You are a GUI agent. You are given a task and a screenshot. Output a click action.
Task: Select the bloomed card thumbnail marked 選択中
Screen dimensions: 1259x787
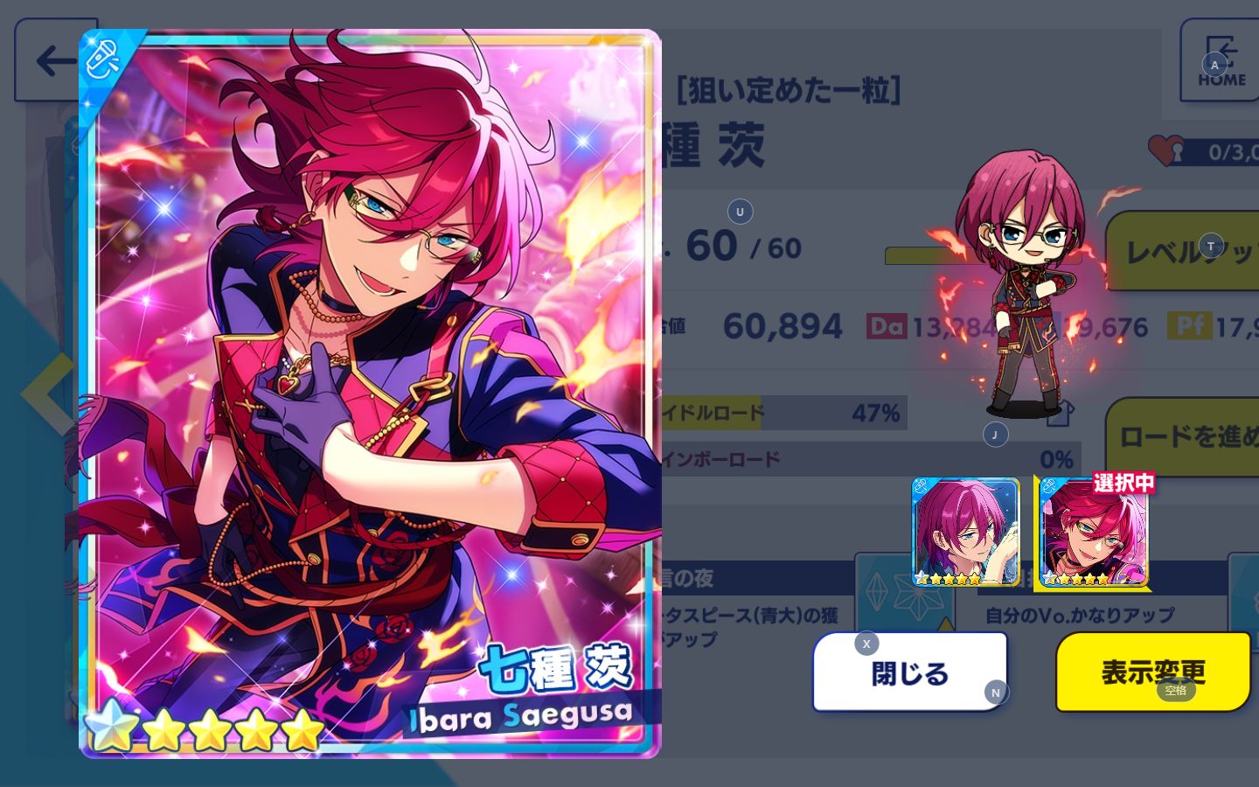tap(1094, 532)
